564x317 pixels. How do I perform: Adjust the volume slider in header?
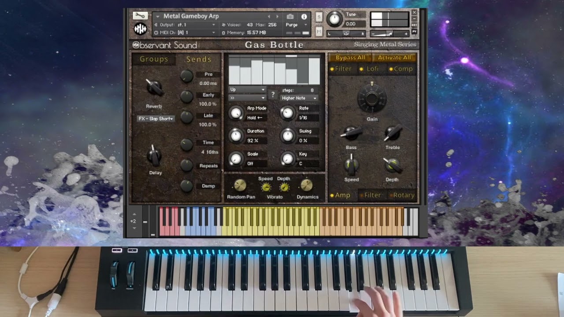click(x=390, y=33)
